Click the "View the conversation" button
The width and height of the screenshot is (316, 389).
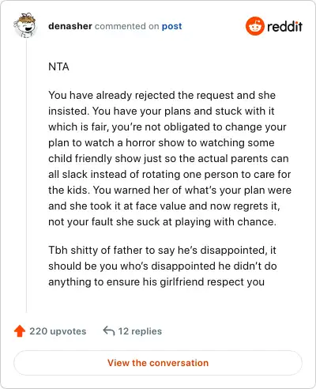tap(158, 363)
